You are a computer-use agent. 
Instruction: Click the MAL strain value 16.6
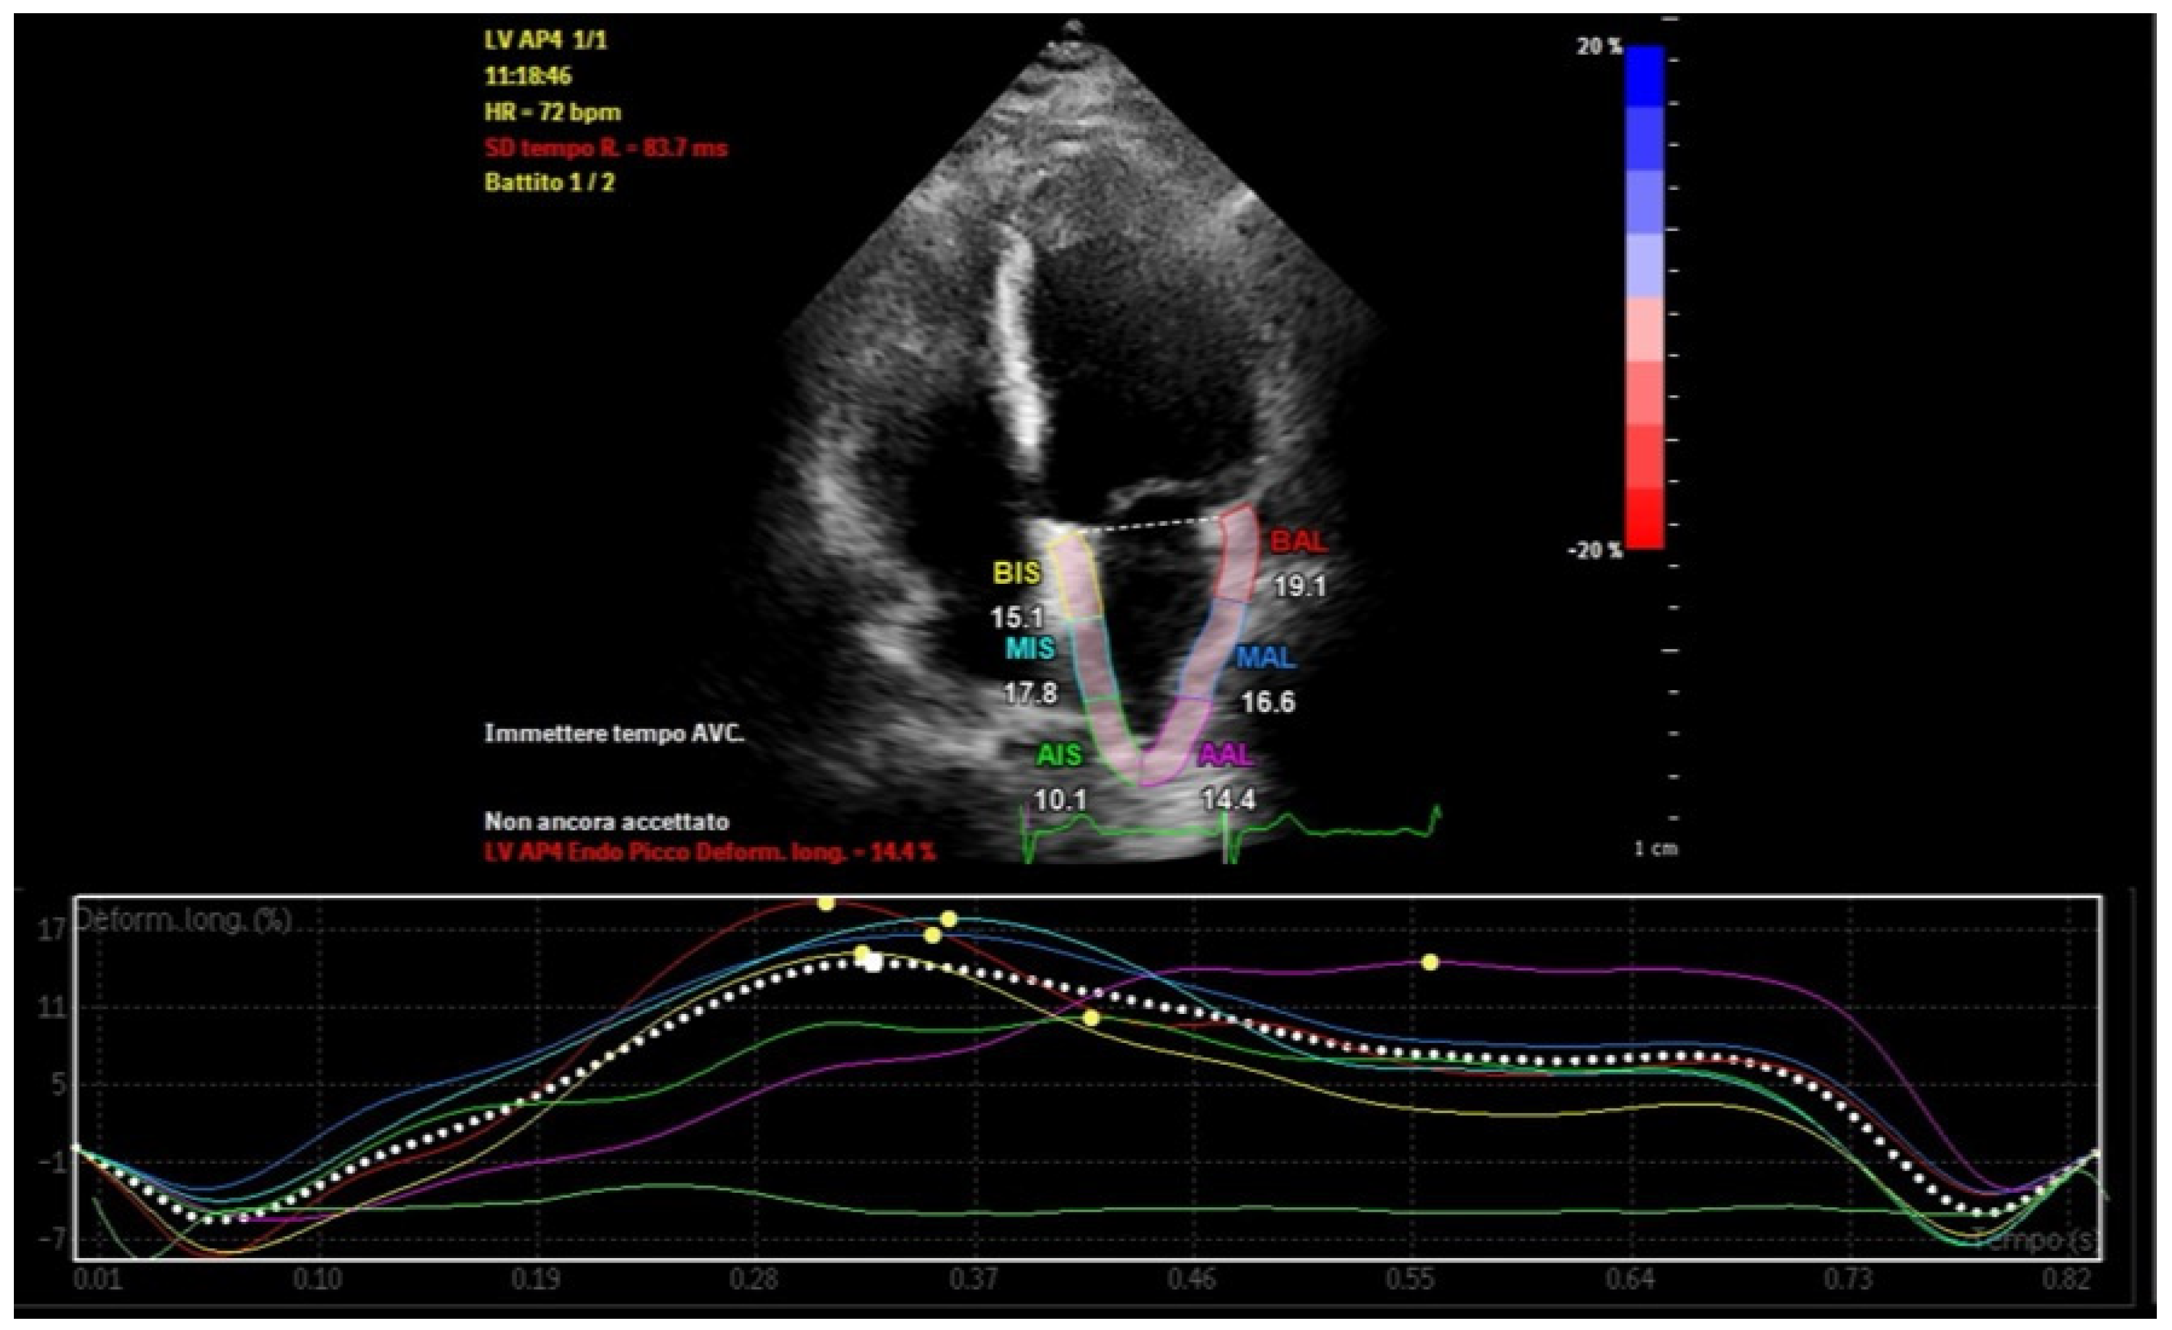1268,703
